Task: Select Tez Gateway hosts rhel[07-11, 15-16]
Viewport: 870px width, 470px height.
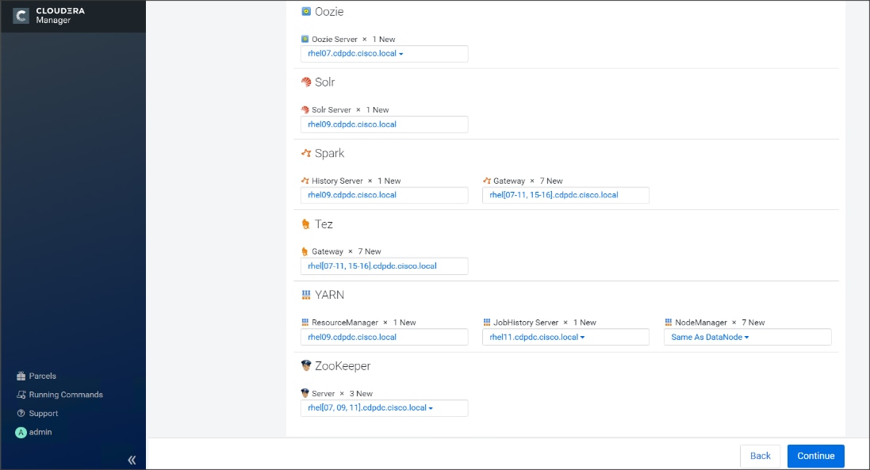Action: click(372, 266)
